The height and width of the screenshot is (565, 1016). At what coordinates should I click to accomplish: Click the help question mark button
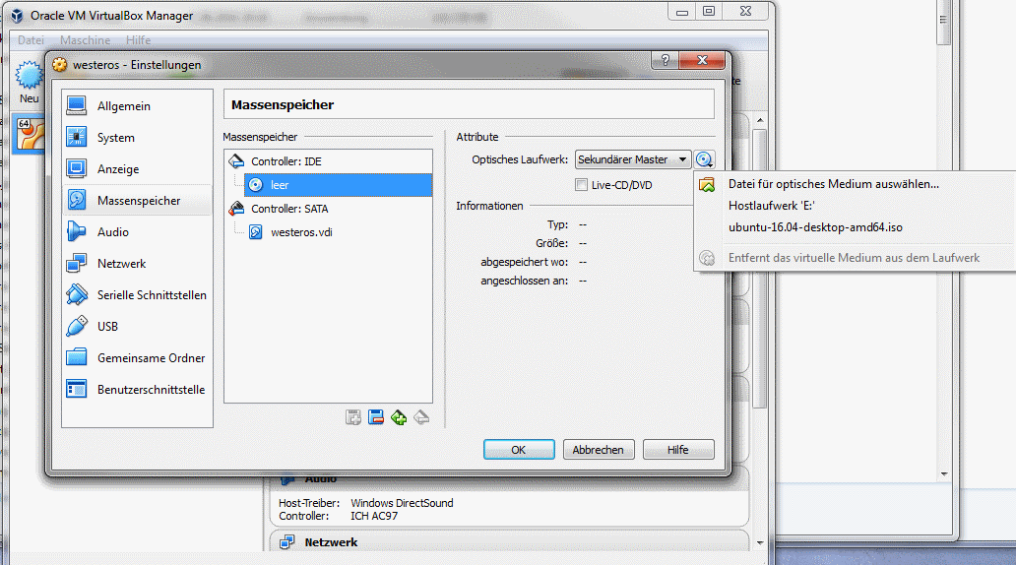(666, 60)
